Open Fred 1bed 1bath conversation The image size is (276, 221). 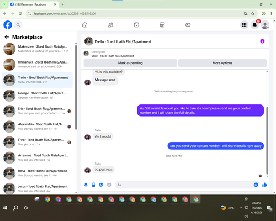pos(37,142)
